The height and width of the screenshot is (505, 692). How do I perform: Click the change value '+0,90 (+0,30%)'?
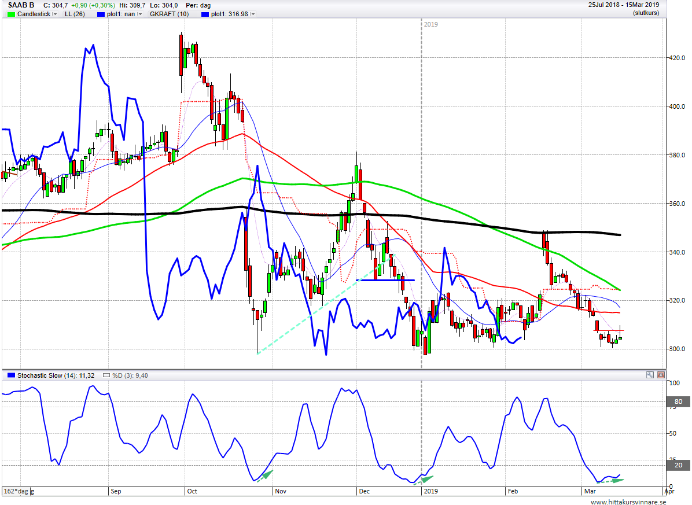[93, 5]
